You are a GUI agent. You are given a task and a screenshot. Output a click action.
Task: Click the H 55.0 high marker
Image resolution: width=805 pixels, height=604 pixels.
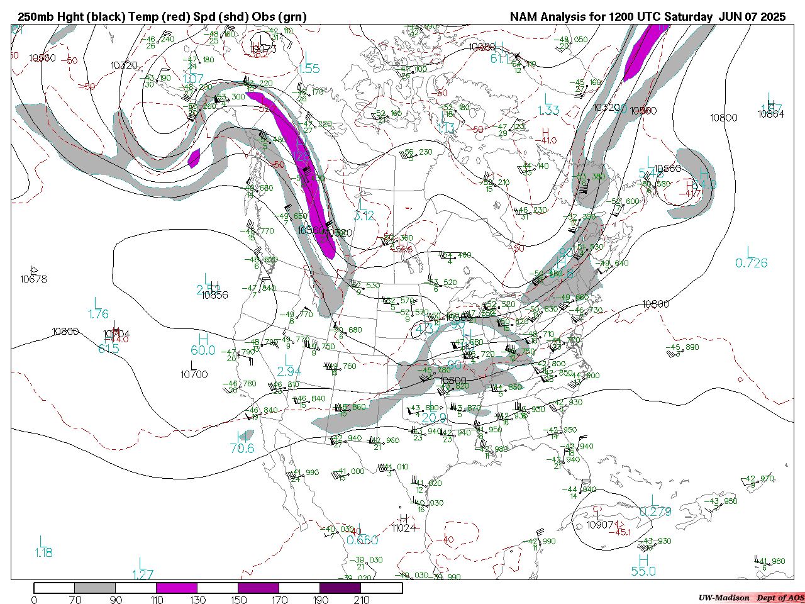pyautogui.click(x=643, y=566)
